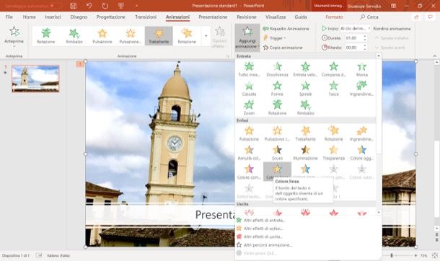Screen dimensions: 440x261
Task: Click the Cerca search box in the ribbon
Action: 369,17
